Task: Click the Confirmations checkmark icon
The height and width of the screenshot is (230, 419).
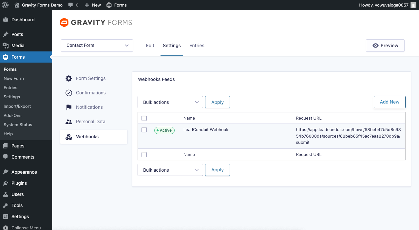Action: (x=69, y=93)
